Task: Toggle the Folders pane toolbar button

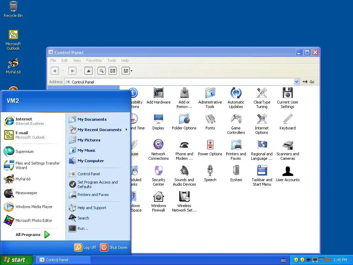Action: (113, 71)
